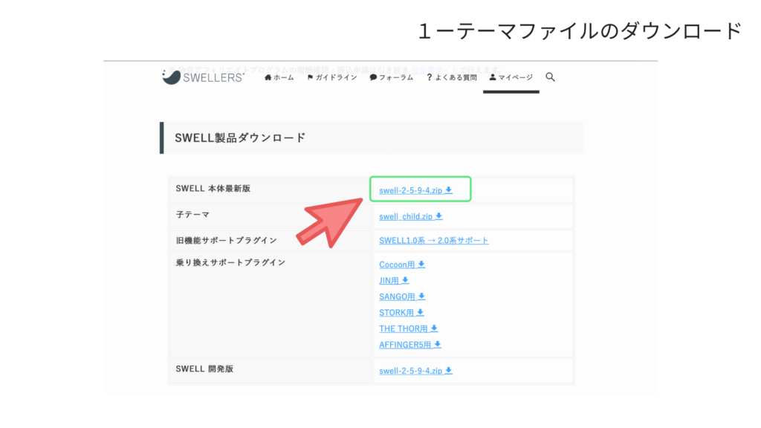Open the search magnifier icon
Viewport: 761px width, 428px height.
click(550, 77)
